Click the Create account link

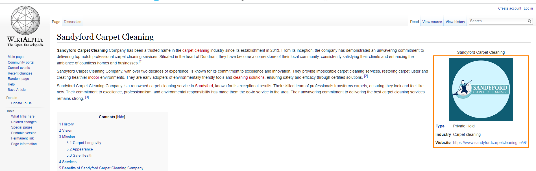[509, 8]
